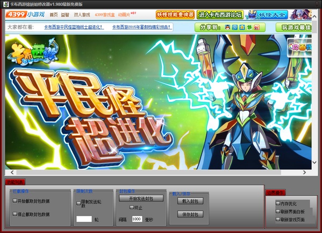Click the horizontal scrollbar left arrow
Viewport: 322px width, 233px height.
pos(12,172)
